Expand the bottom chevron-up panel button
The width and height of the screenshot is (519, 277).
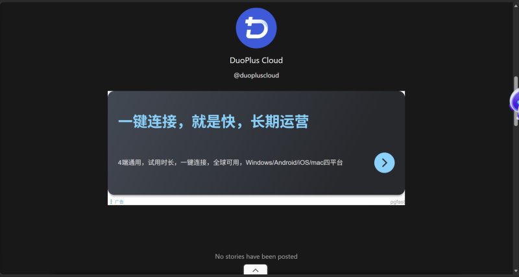click(256, 270)
